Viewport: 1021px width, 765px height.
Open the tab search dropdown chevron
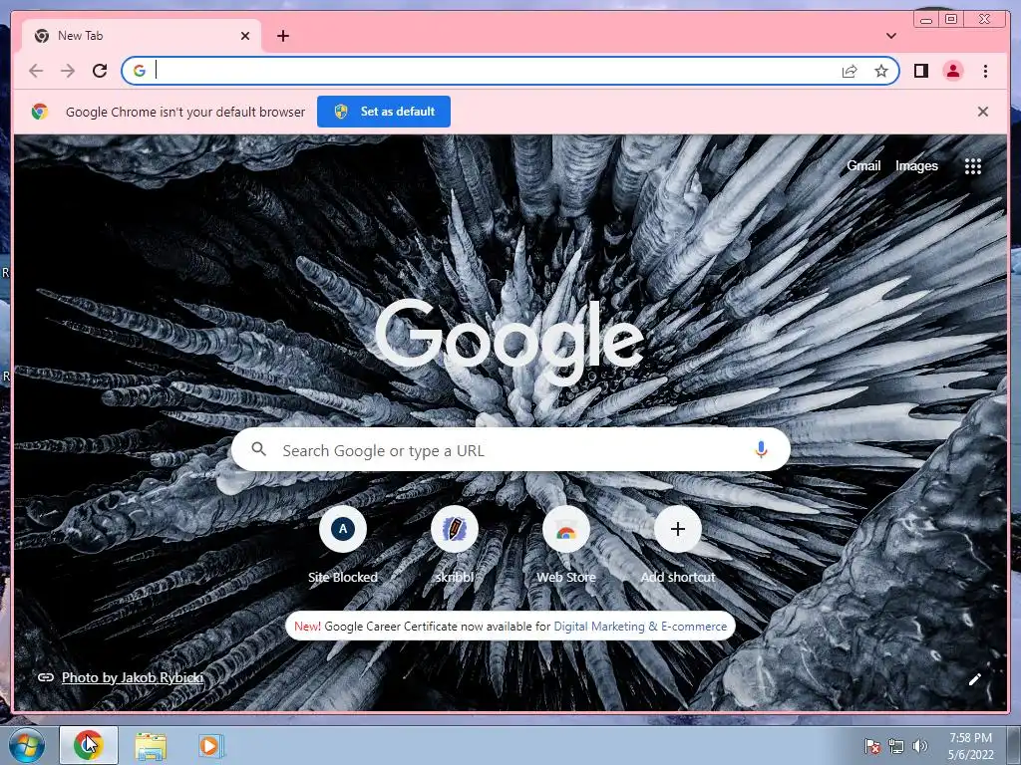(891, 36)
